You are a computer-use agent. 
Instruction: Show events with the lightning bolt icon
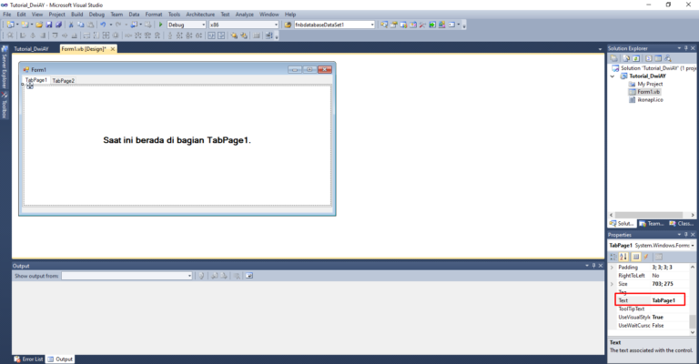coord(645,257)
